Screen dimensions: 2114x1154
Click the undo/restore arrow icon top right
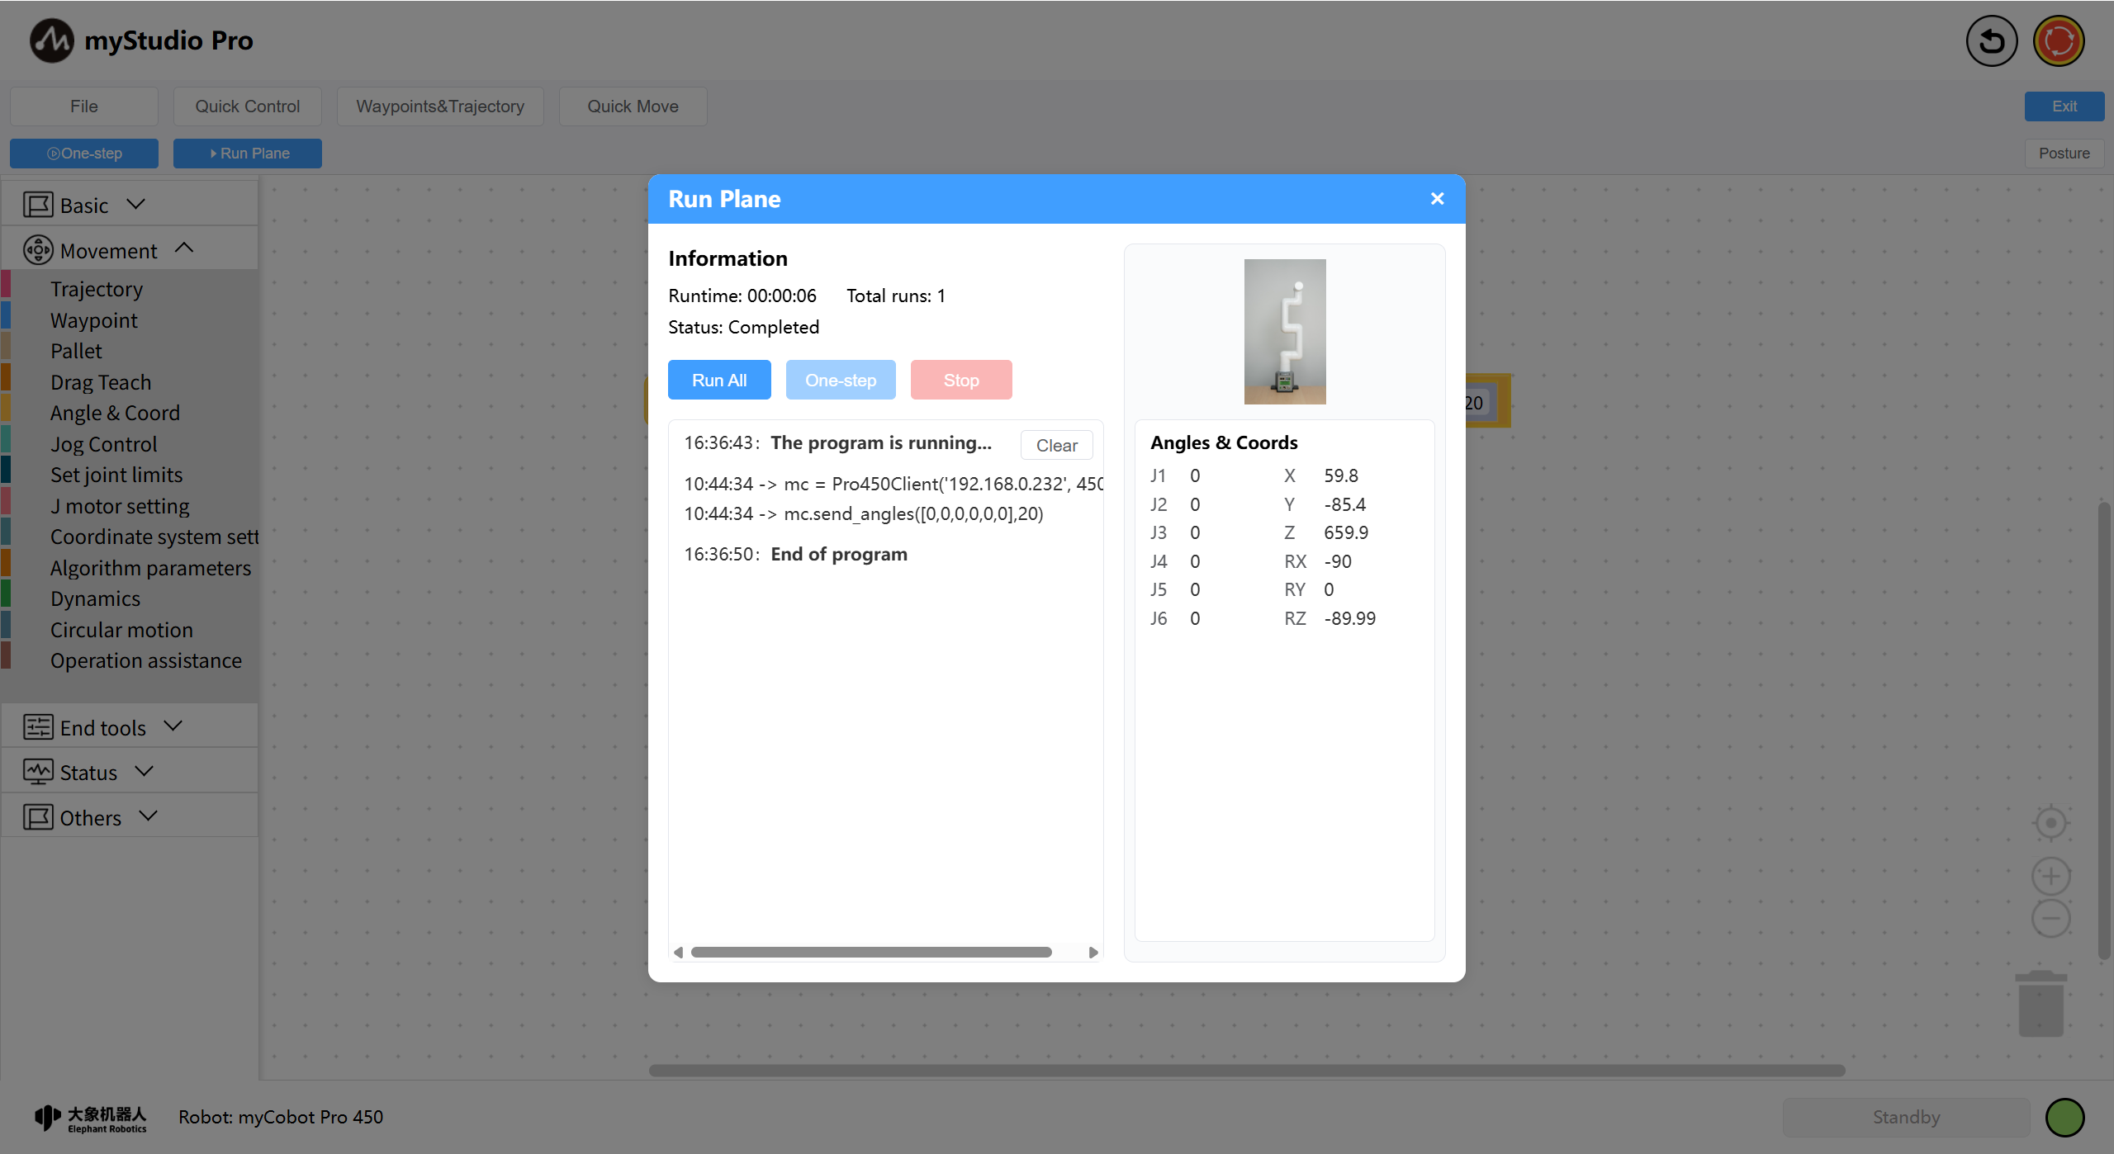pos(1991,41)
